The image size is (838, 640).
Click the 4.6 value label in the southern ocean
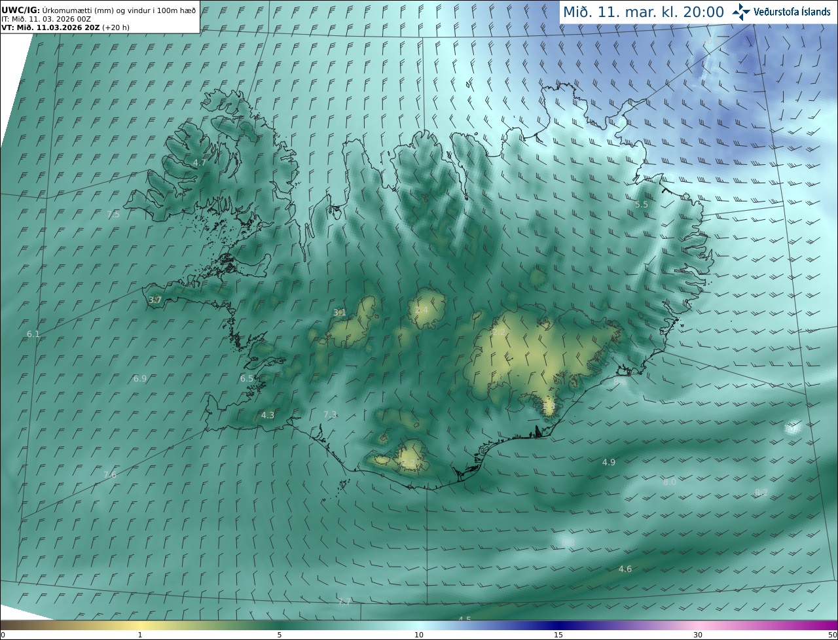point(625,569)
